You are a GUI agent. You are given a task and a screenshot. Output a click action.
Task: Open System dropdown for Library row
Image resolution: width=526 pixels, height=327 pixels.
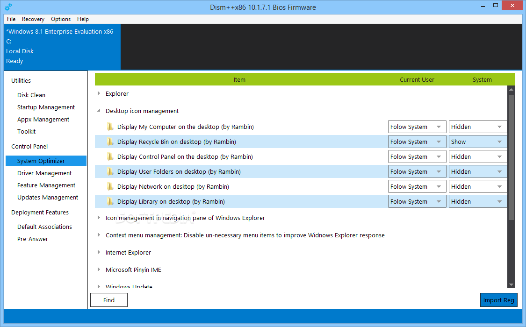(x=478, y=201)
